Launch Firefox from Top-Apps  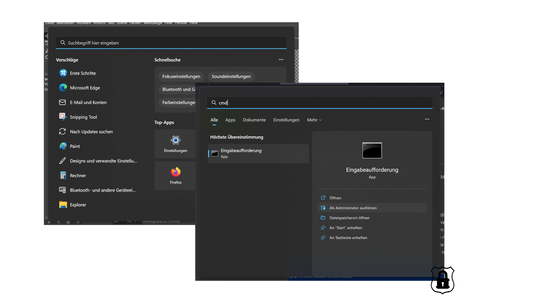point(175,176)
